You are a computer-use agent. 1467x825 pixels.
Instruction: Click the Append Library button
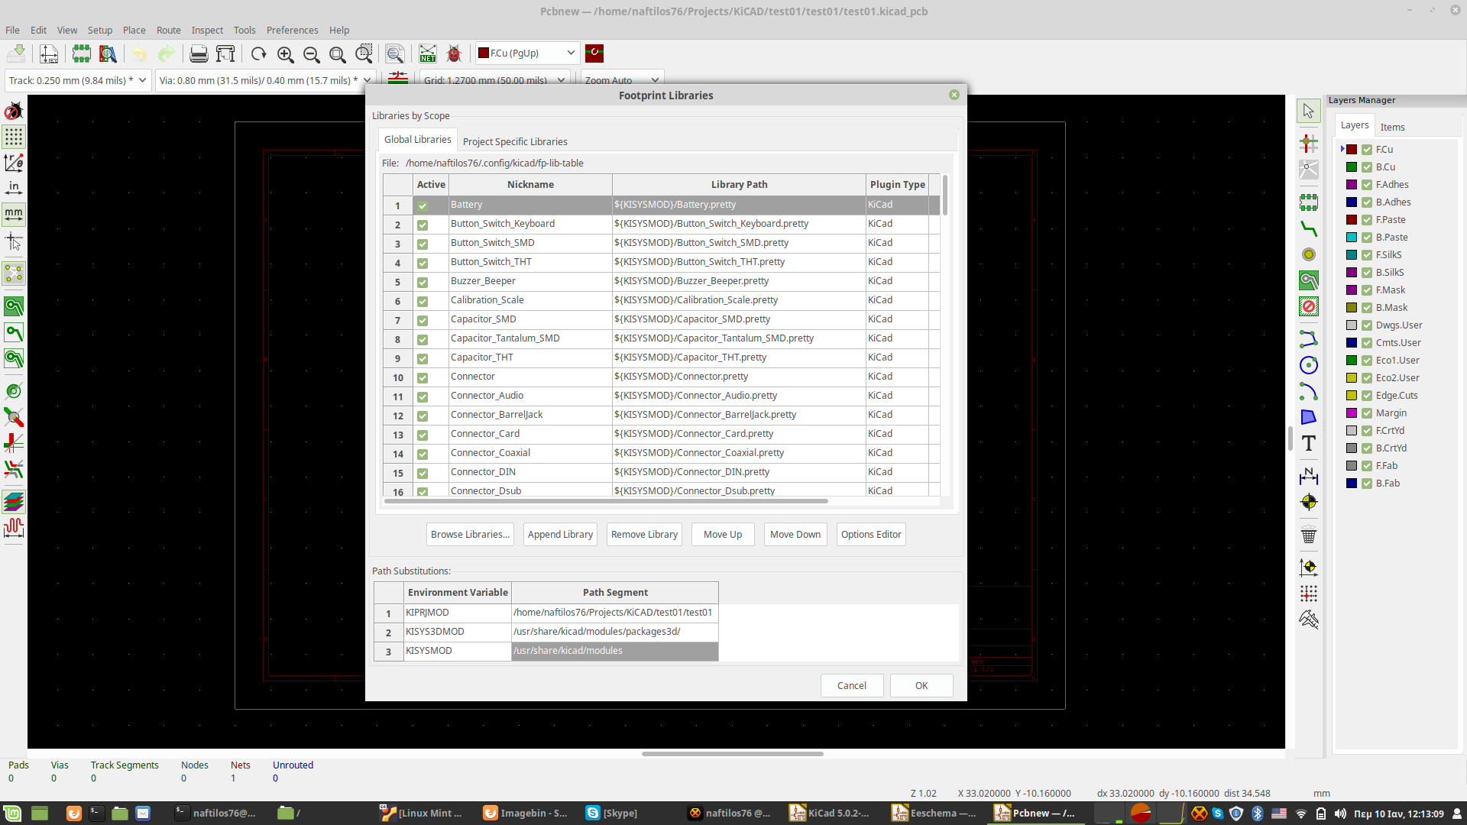(560, 535)
